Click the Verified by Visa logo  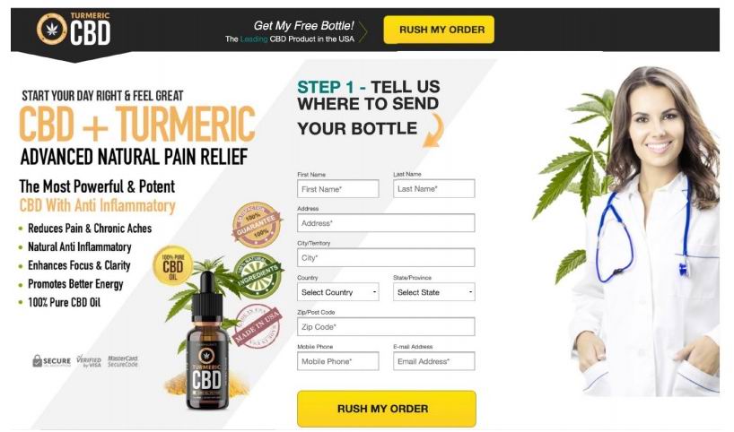point(89,361)
